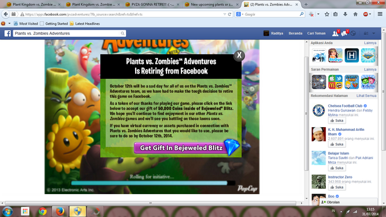Open Firefox hamburger menu

pyautogui.click(x=380, y=14)
